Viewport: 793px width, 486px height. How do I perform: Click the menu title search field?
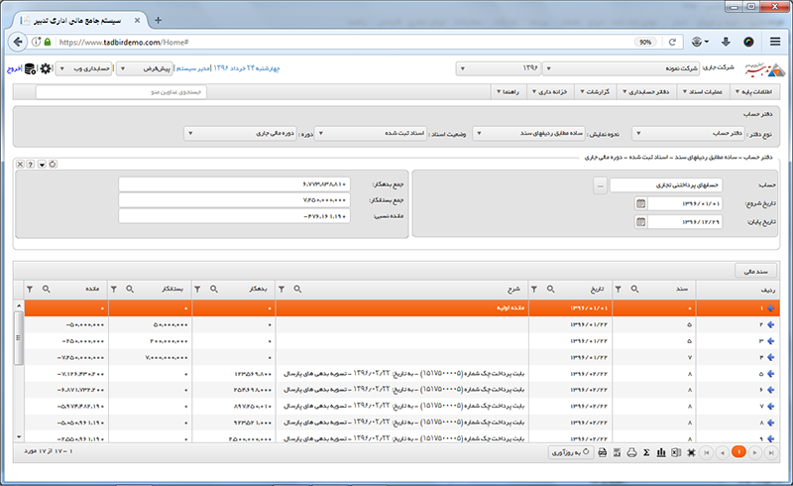click(x=121, y=91)
